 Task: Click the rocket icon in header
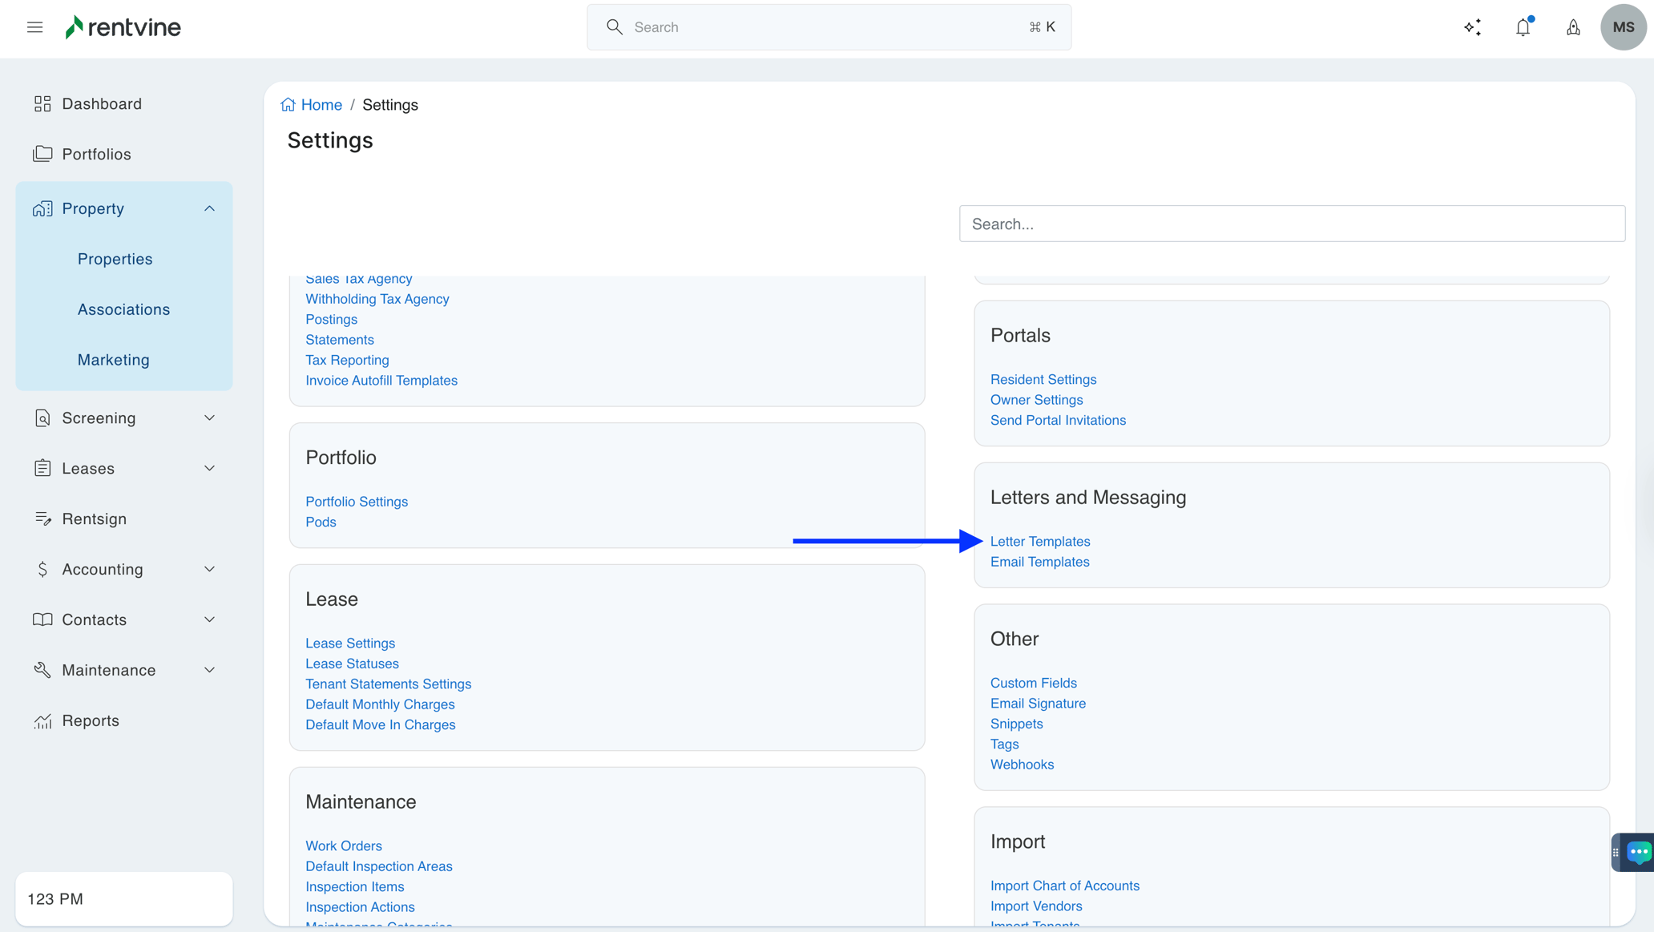coord(1573,27)
